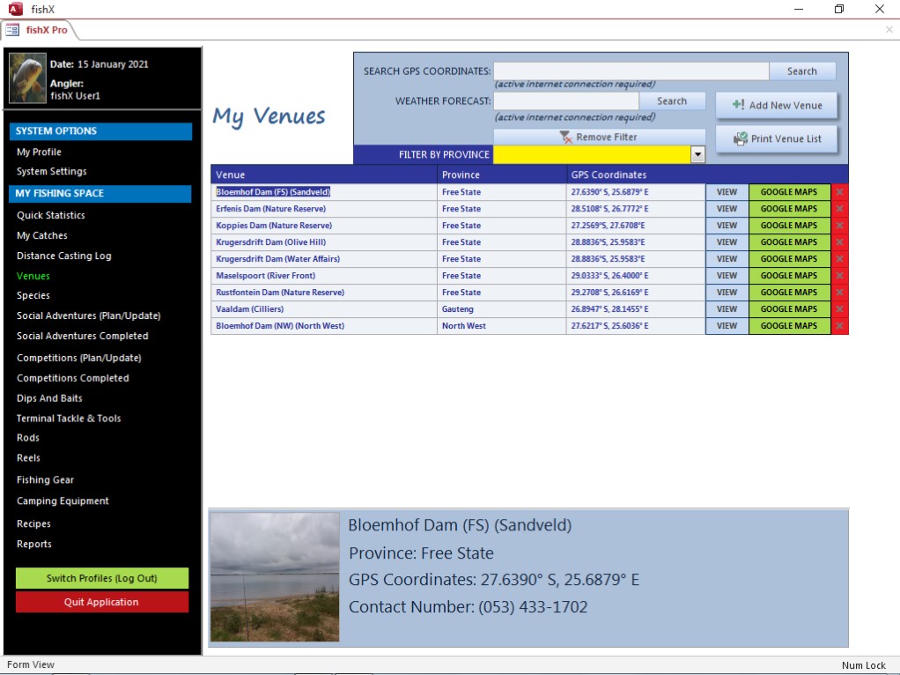Expand the Filter By Province dropdown arrow

tap(698, 155)
